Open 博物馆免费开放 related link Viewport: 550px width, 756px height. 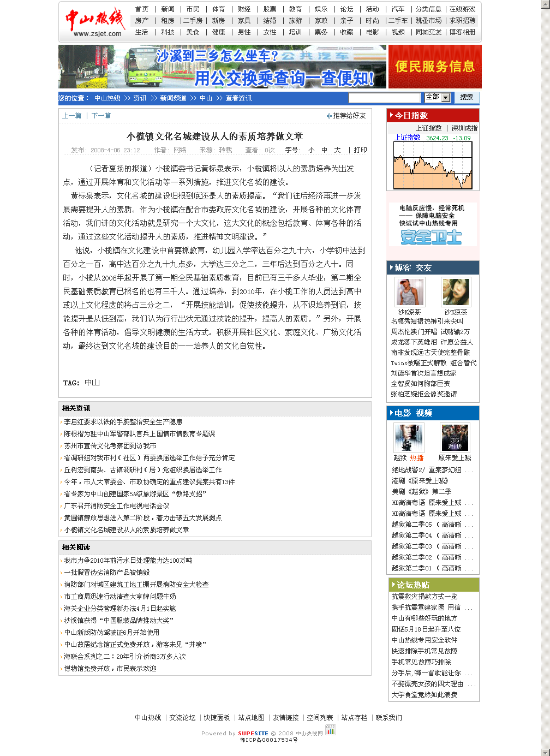[x=110, y=669]
